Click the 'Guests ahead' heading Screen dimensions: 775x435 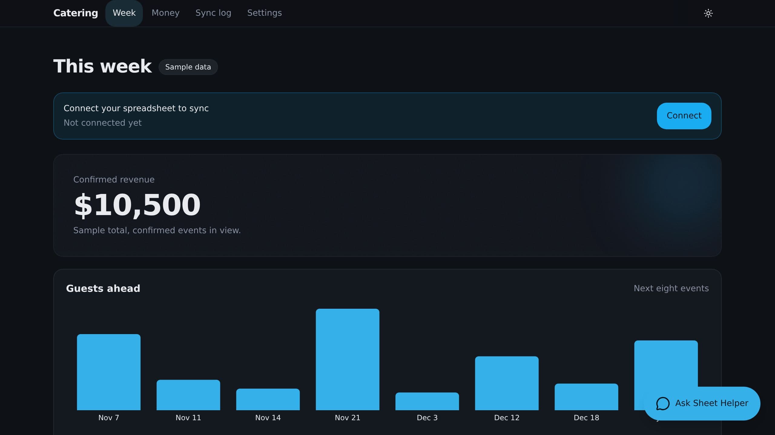(x=103, y=288)
